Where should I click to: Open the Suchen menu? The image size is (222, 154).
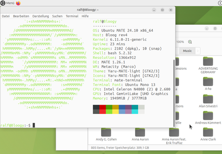tap(57, 16)
